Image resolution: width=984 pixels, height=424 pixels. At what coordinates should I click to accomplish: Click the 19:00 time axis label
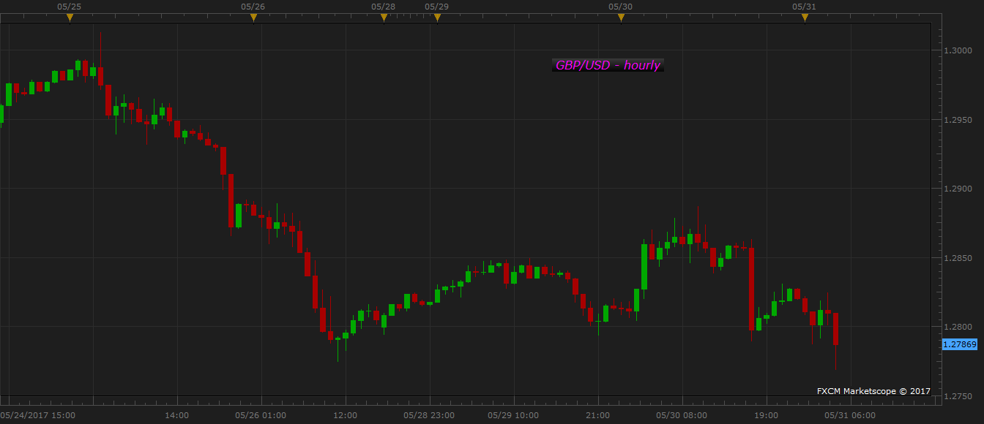pos(766,415)
